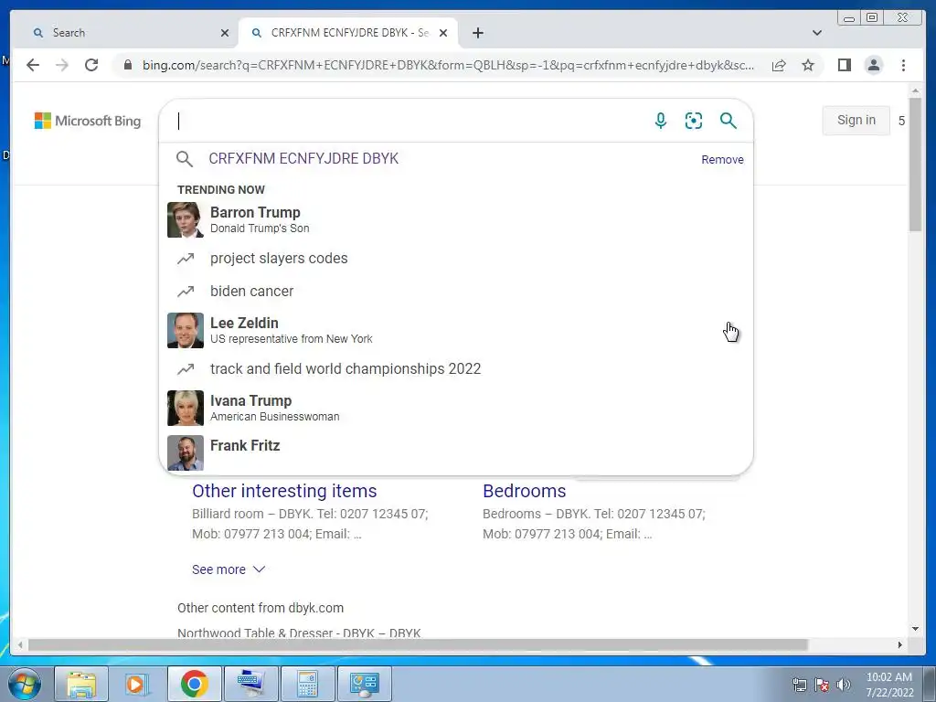Click the Bing search input field
The height and width of the screenshot is (702, 936).
(406, 121)
